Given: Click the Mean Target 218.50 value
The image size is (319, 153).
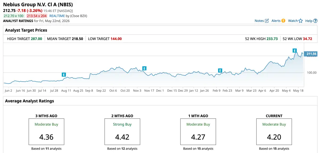Looking at the screenshot, I should click(77, 39).
